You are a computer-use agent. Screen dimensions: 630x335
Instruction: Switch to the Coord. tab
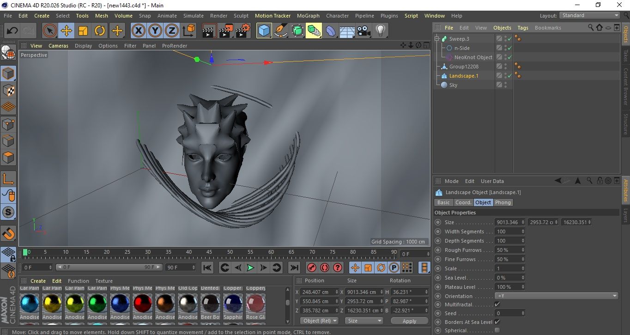(x=463, y=202)
